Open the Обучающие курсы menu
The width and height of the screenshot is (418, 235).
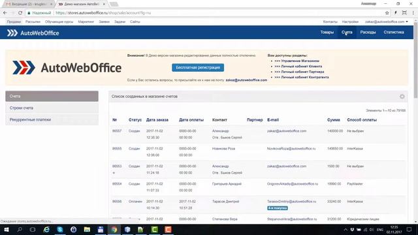[59, 22]
